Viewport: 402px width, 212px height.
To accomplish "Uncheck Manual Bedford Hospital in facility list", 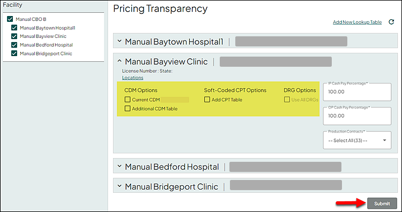I will pos(14,45).
